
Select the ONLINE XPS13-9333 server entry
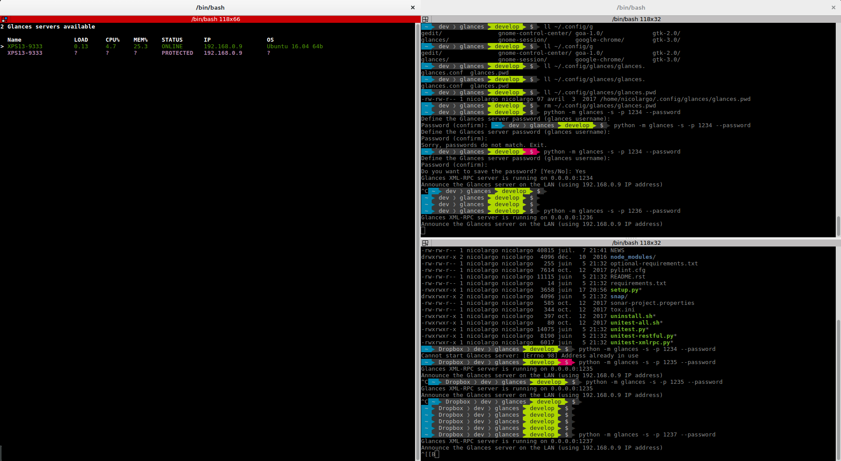(25, 46)
